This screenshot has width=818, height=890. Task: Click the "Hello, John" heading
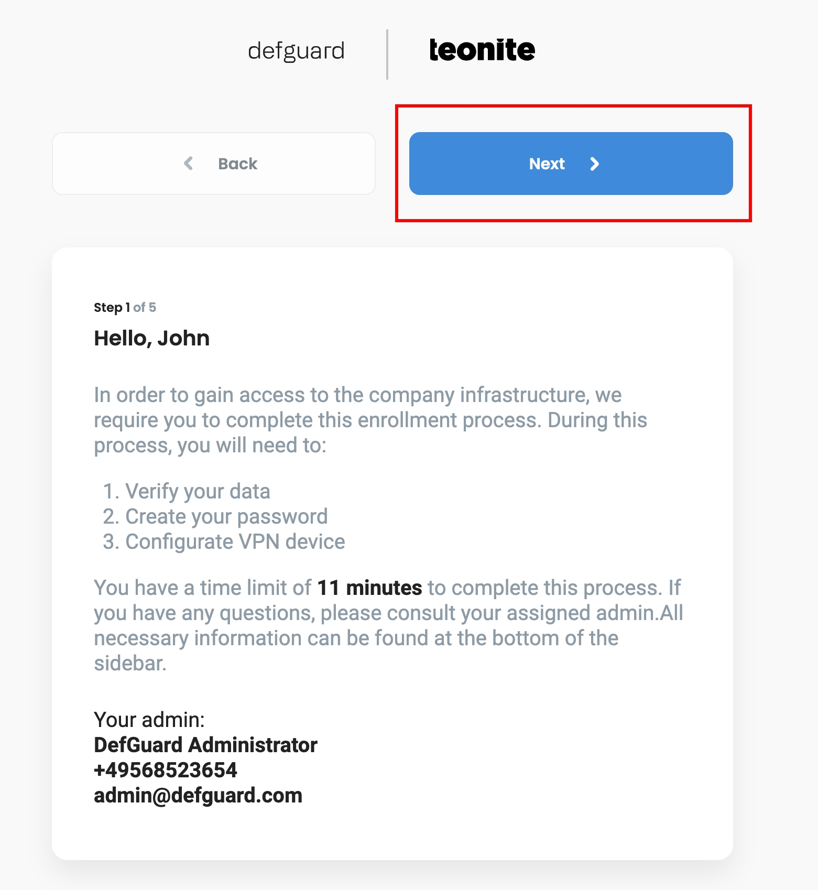(x=152, y=338)
